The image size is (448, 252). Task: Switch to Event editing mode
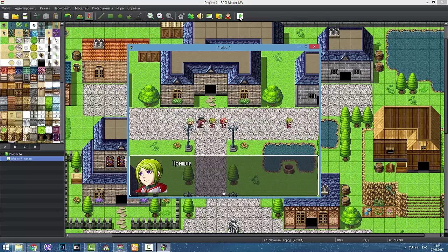(x=89, y=16)
